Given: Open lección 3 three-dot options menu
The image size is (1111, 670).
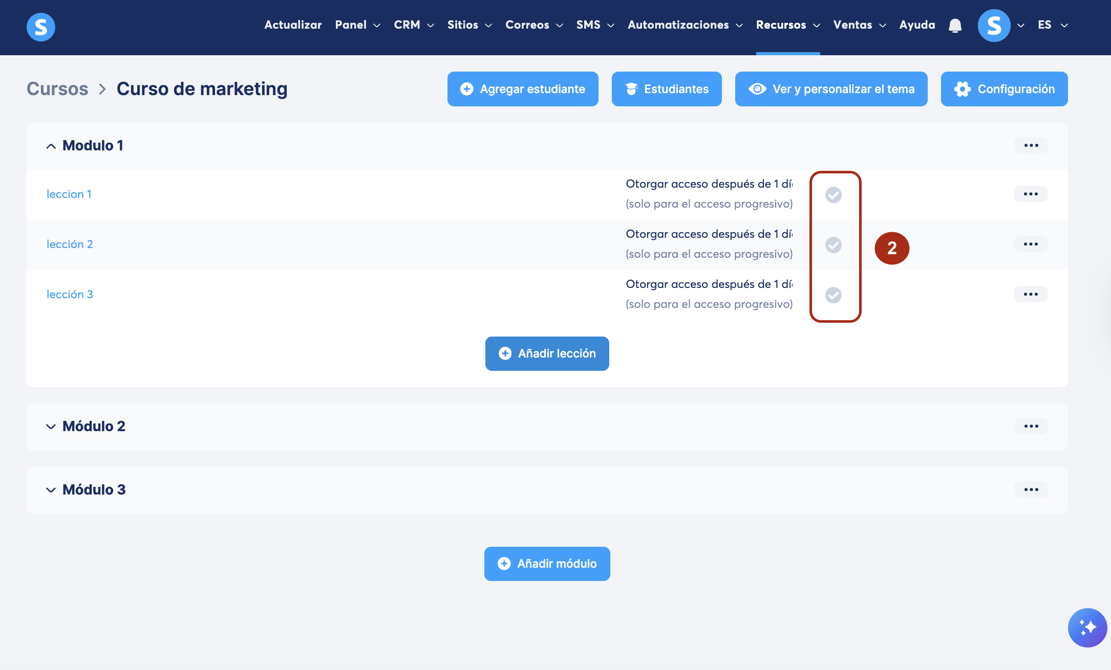Looking at the screenshot, I should pyautogui.click(x=1030, y=295).
